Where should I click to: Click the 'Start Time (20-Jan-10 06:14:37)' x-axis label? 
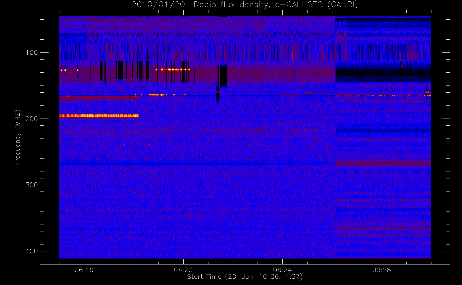pos(245,277)
